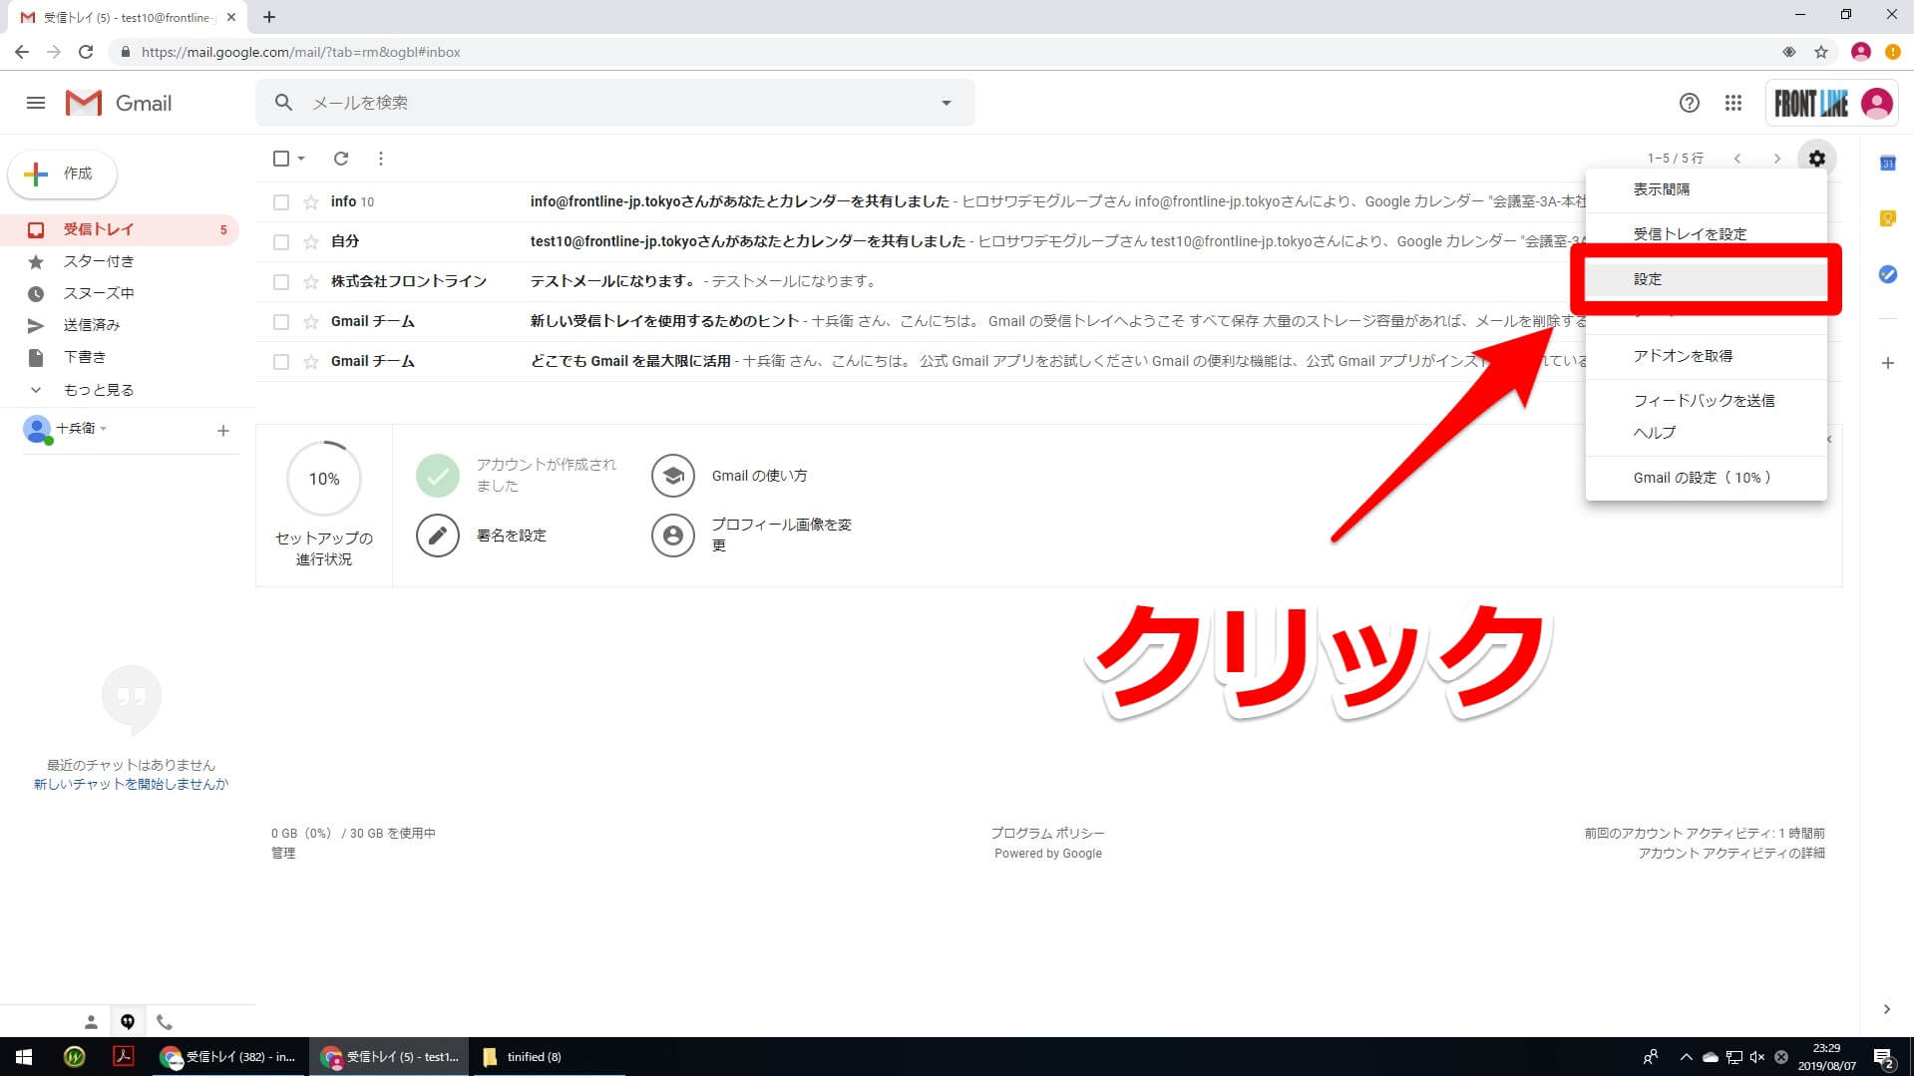Click the search magnifier icon

click(284, 102)
